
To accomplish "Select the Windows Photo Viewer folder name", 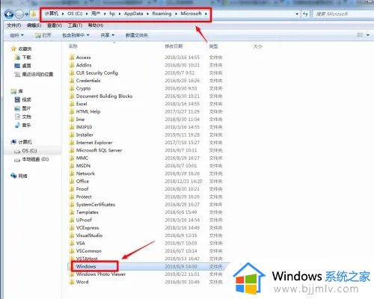I will pyautogui.click(x=101, y=274).
